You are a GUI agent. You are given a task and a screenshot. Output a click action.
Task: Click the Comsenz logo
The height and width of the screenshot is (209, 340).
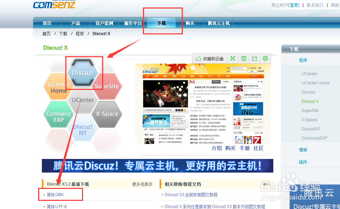pos(54,4)
